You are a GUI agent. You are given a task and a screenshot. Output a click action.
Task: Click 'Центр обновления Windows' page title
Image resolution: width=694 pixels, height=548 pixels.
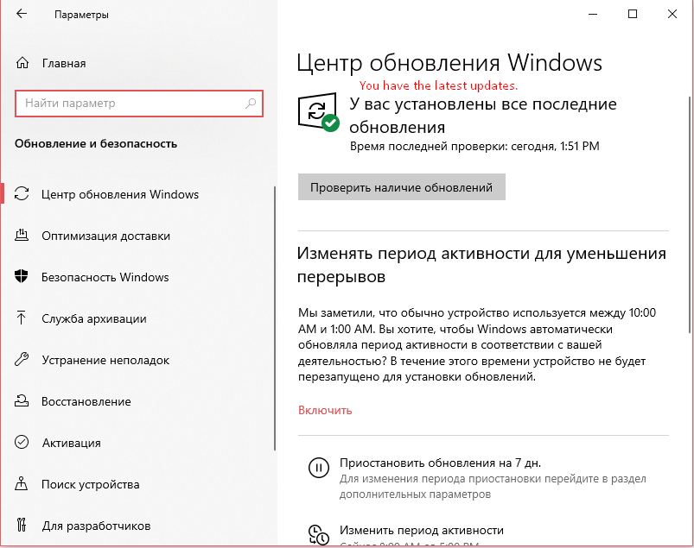coord(449,63)
